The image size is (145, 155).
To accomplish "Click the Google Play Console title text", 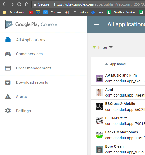I will [36, 24].
